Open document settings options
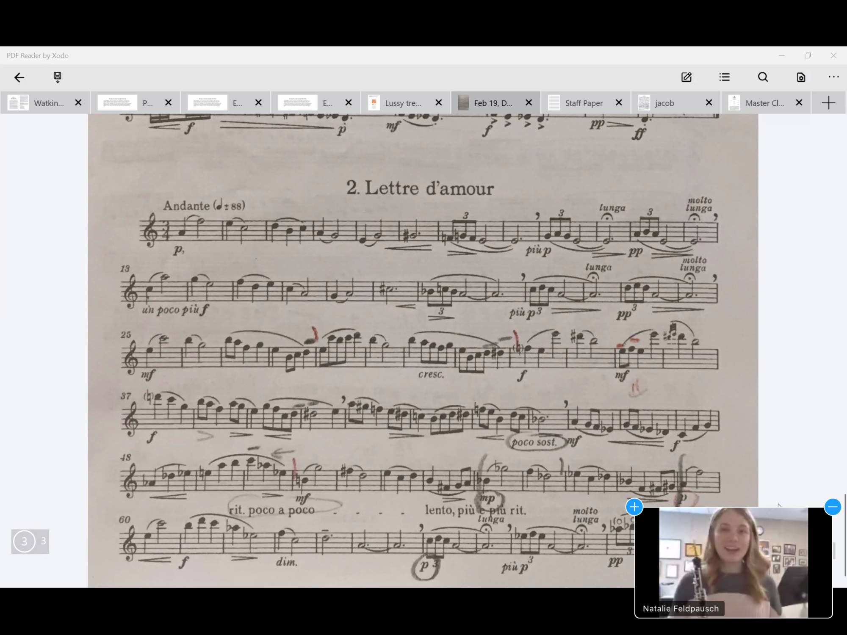Image resolution: width=847 pixels, height=635 pixels. click(x=800, y=77)
